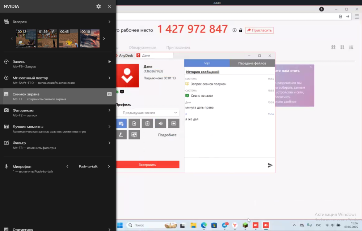
Task: Send the chat message with arrow icon
Action: point(270,165)
